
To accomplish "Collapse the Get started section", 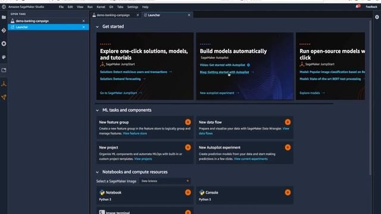I will pyautogui.click(x=97, y=27).
